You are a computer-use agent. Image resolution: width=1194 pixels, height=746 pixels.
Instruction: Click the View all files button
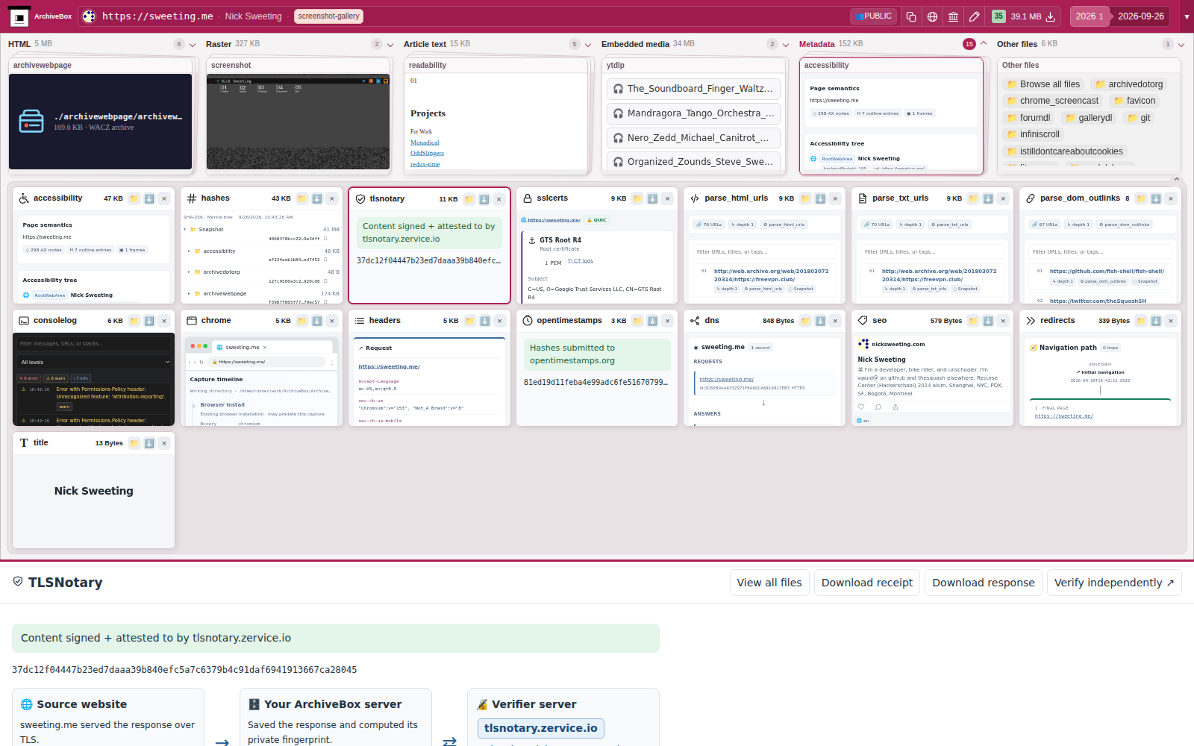[x=769, y=583]
